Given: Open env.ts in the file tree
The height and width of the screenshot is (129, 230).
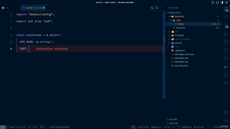Looking at the screenshot, I should [193, 24].
